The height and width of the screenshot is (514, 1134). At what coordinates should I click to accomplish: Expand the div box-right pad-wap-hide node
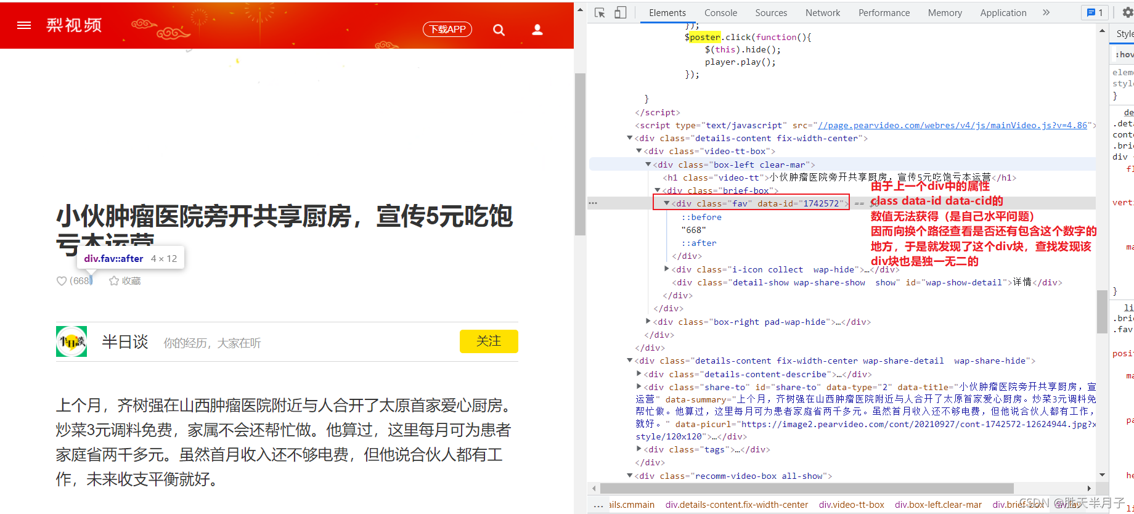point(648,322)
